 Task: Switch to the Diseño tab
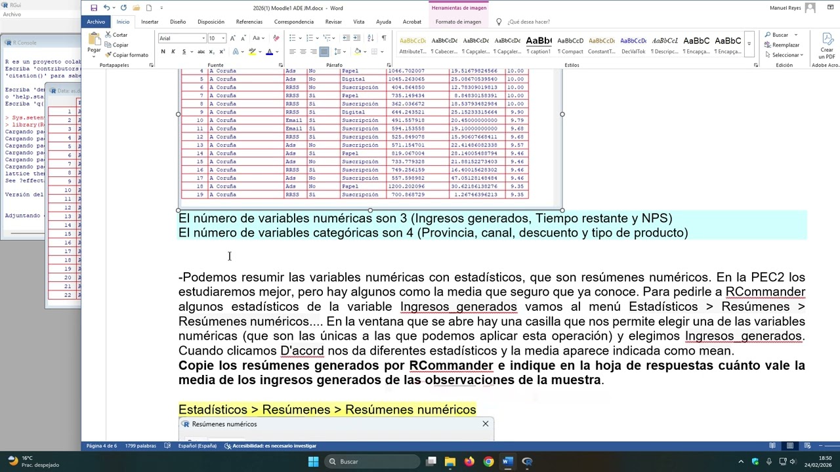click(x=178, y=22)
